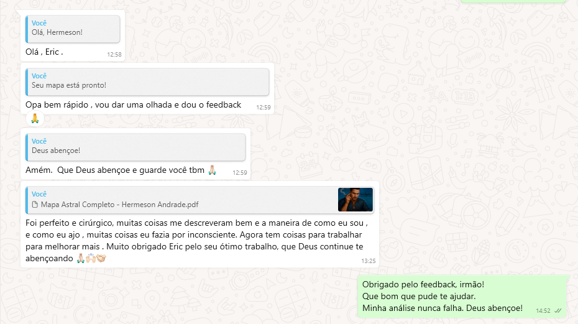Open the quoted 'Olá, Hermeson!' reply

coord(73,29)
